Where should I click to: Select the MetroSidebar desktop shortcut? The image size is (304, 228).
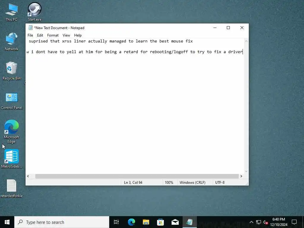pos(12,159)
